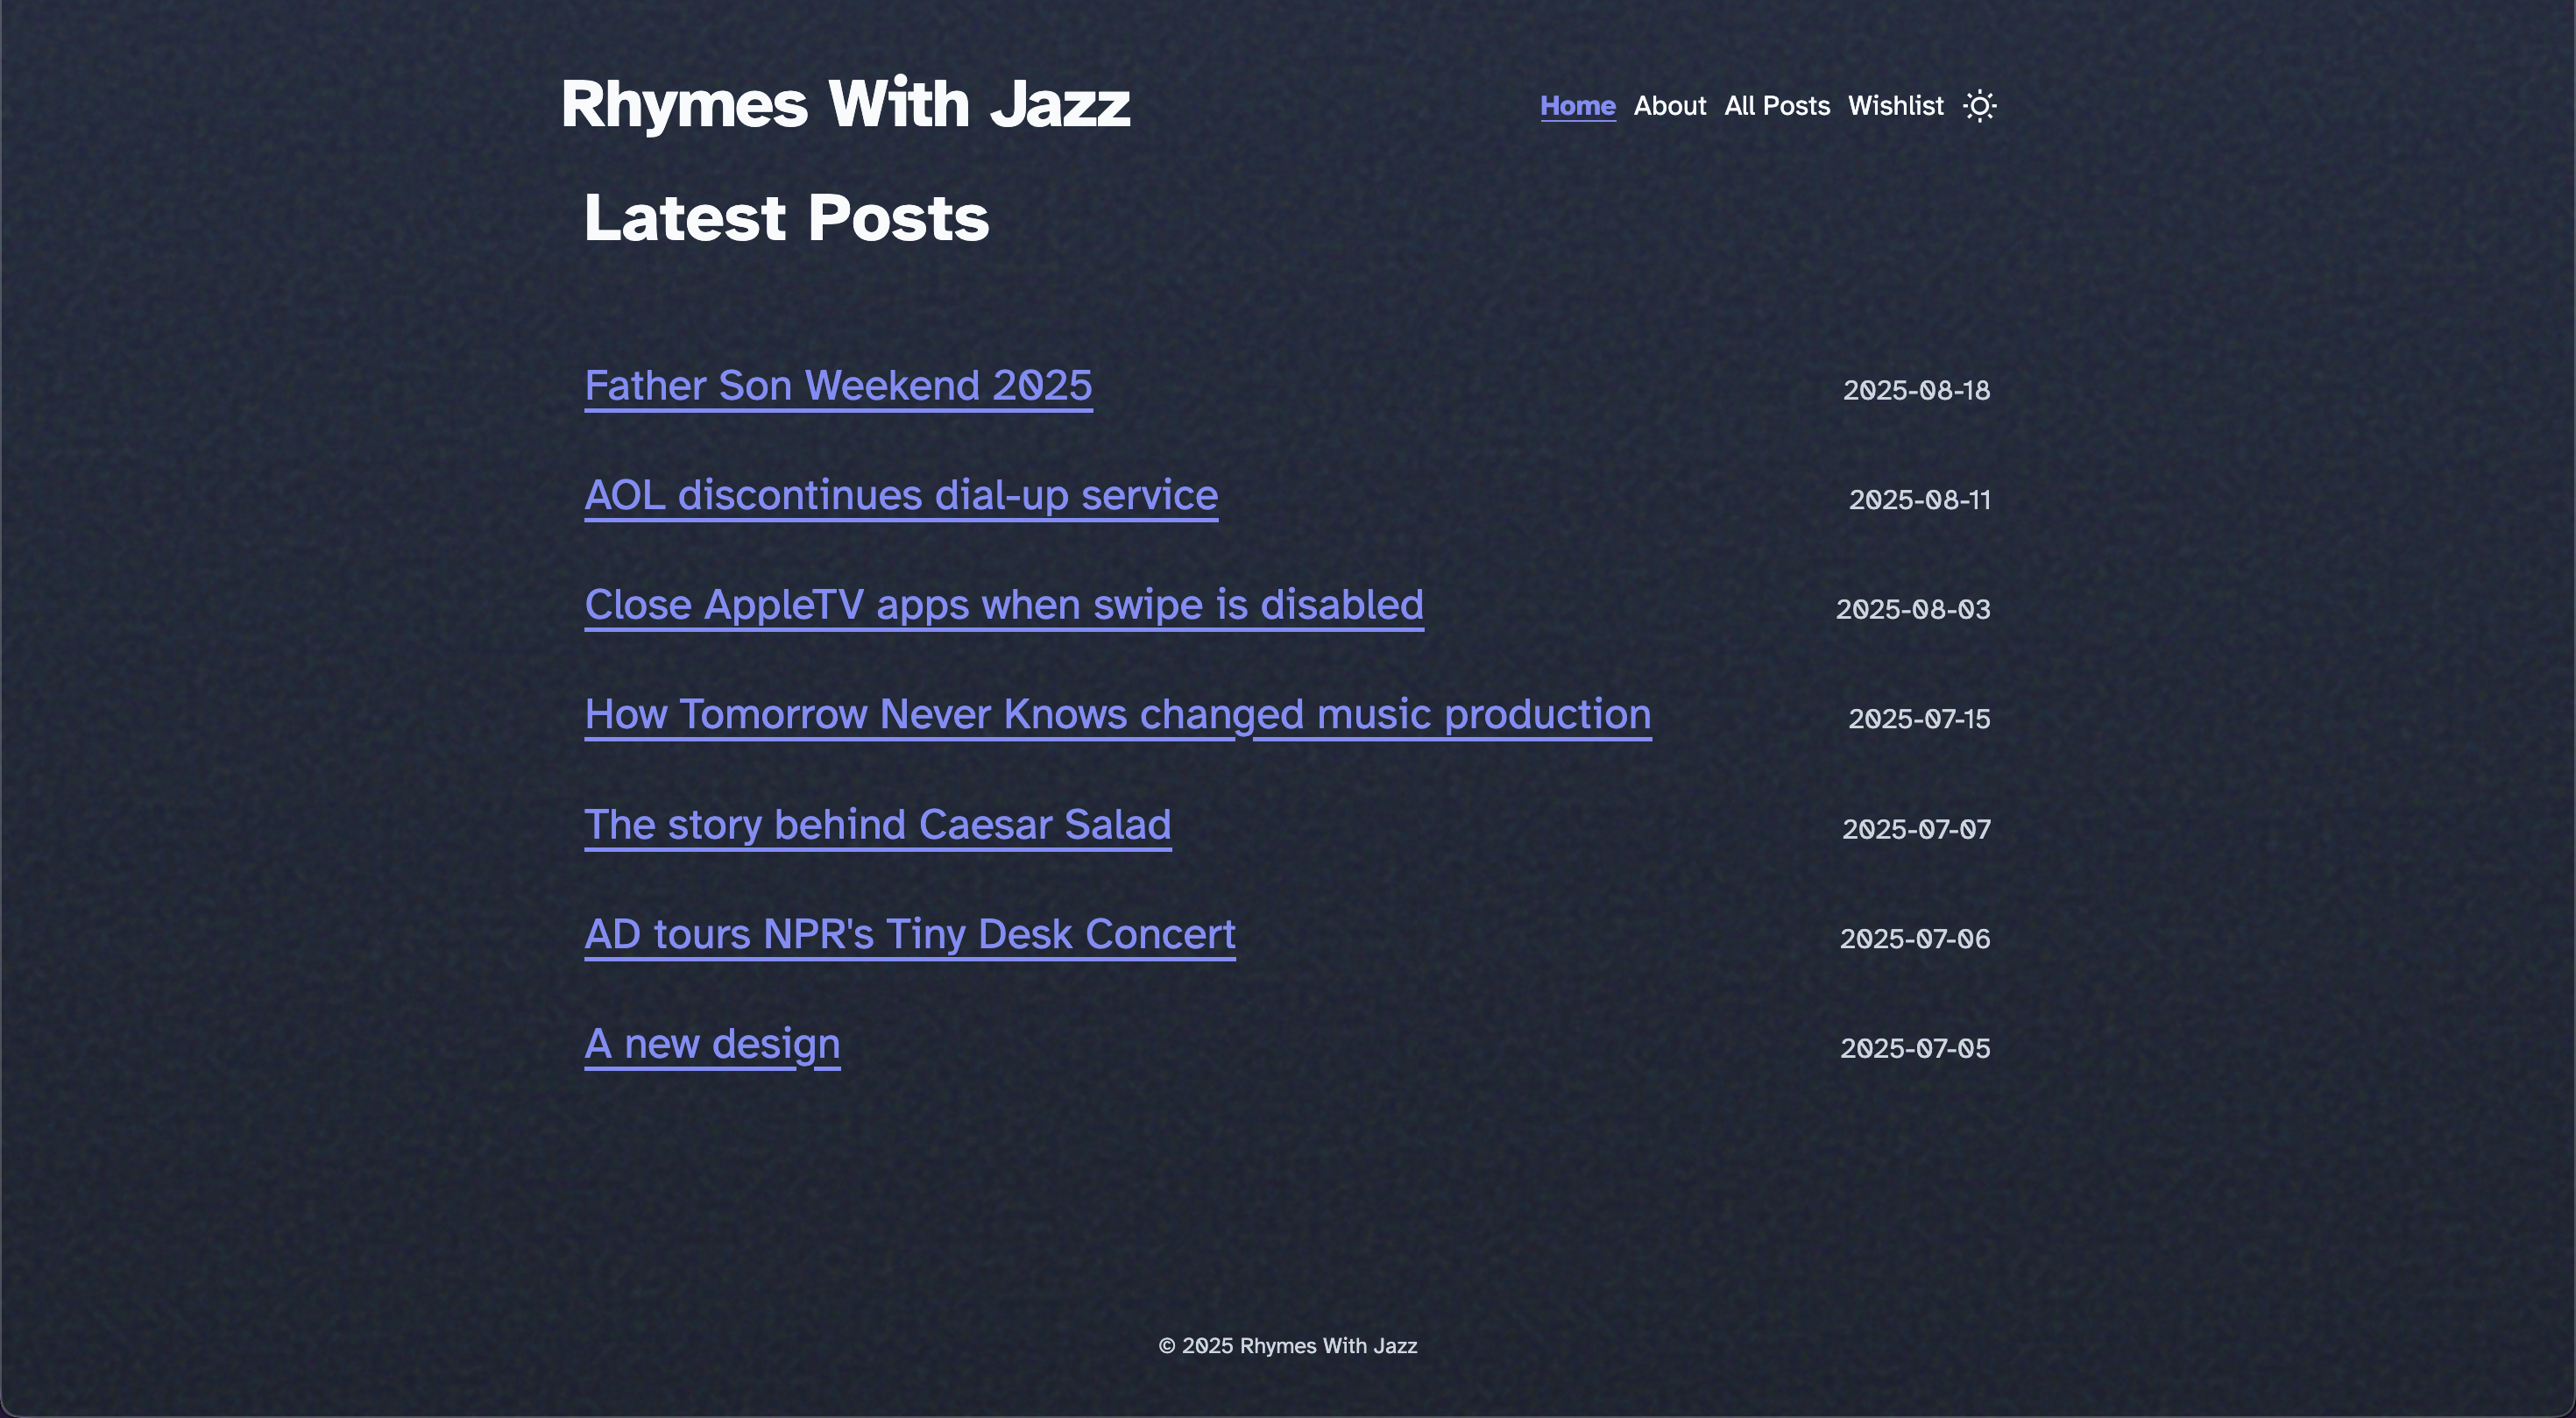Viewport: 2576px width, 1418px height.
Task: Open the A new design post
Action: tap(712, 1044)
